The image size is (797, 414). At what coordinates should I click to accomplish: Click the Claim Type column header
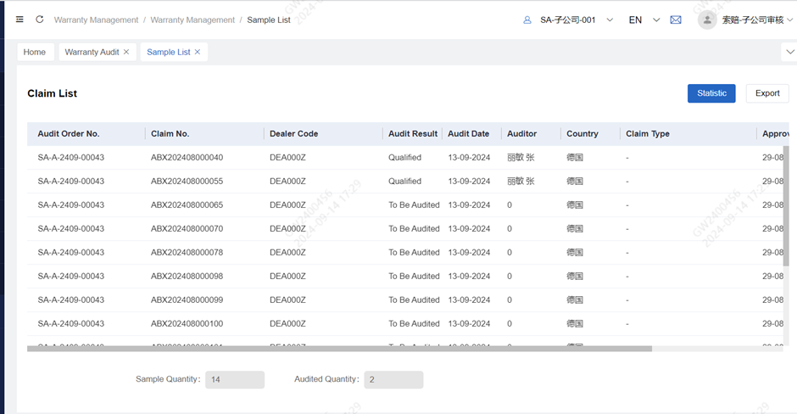click(x=648, y=134)
